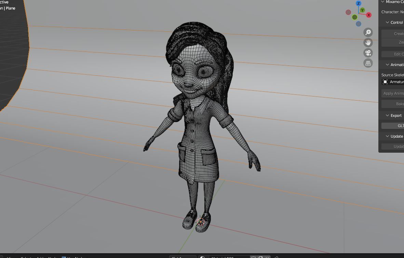Snap view to negative Z gizmo dot

pos(359,24)
